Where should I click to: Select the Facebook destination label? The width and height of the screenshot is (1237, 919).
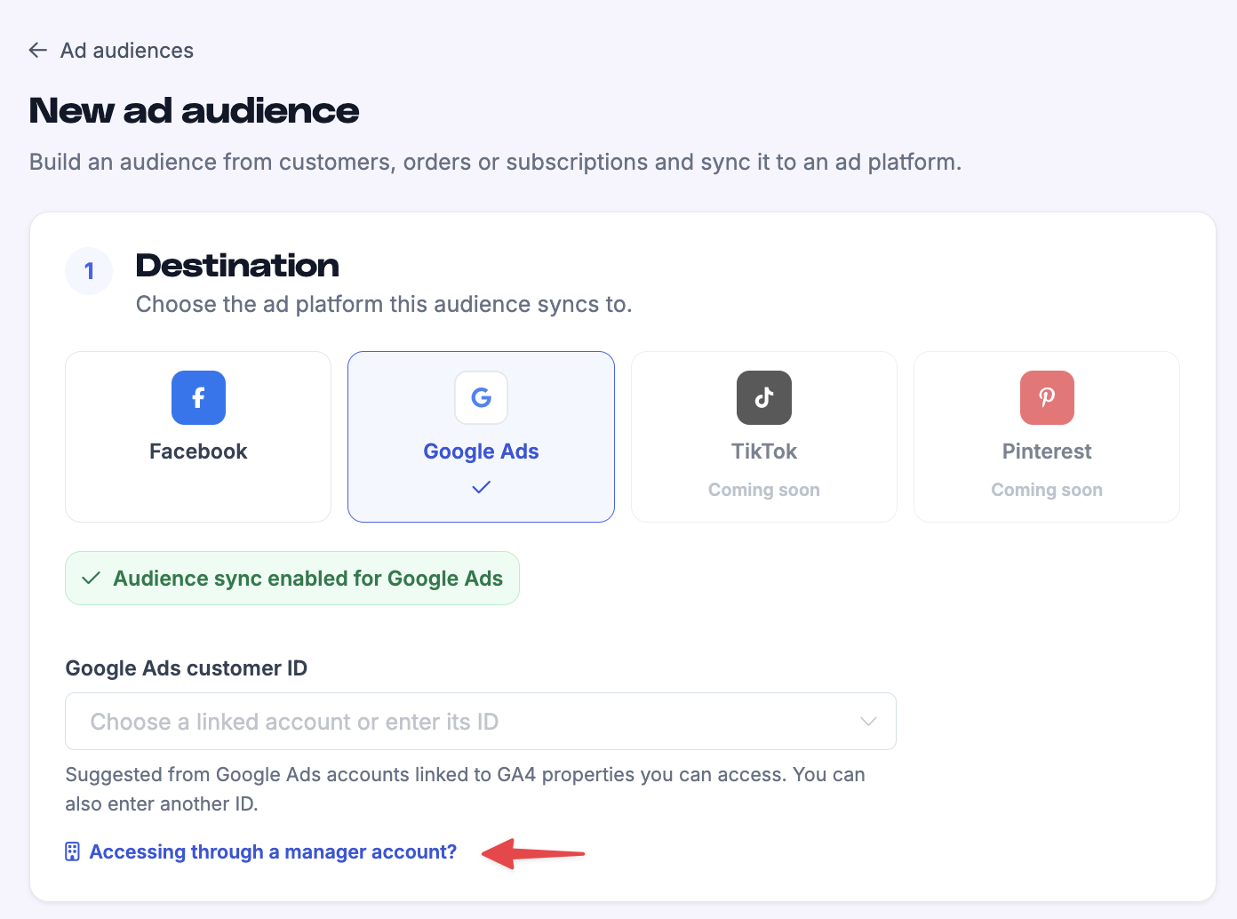click(x=198, y=452)
